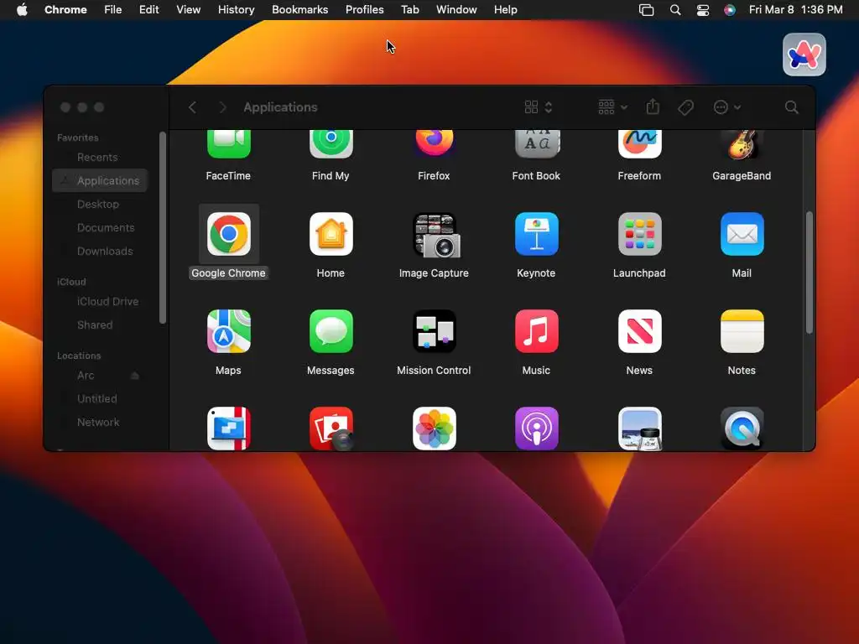Click the Finder file list vertical scrollbar
This screenshot has width=859, height=644.
click(810, 273)
